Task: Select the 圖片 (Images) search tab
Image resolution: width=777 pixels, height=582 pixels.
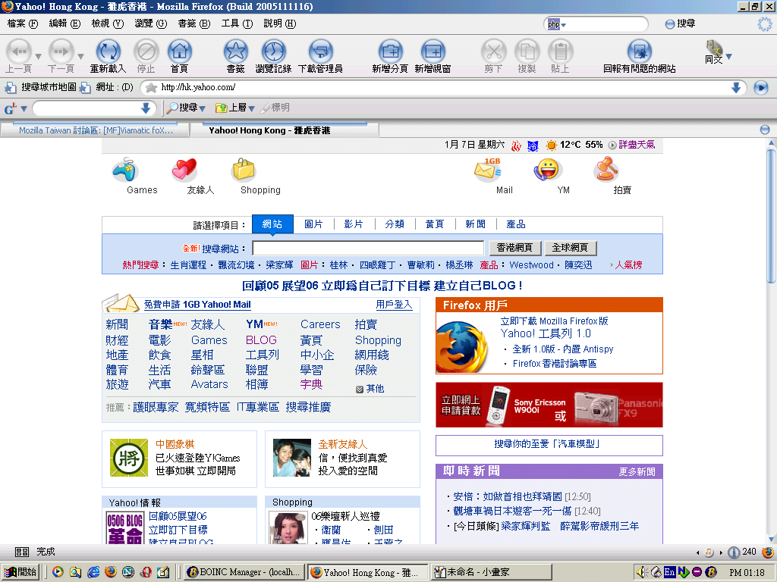Action: pos(313,224)
